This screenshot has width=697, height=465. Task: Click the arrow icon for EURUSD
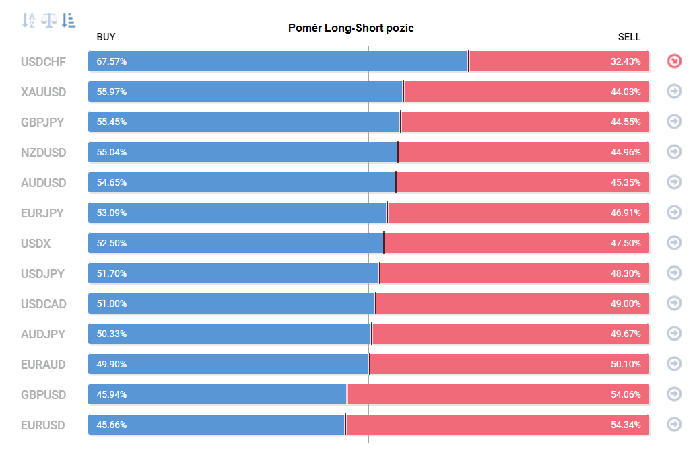(674, 424)
